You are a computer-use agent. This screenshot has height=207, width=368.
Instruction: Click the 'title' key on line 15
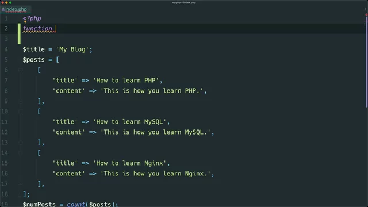click(x=65, y=163)
